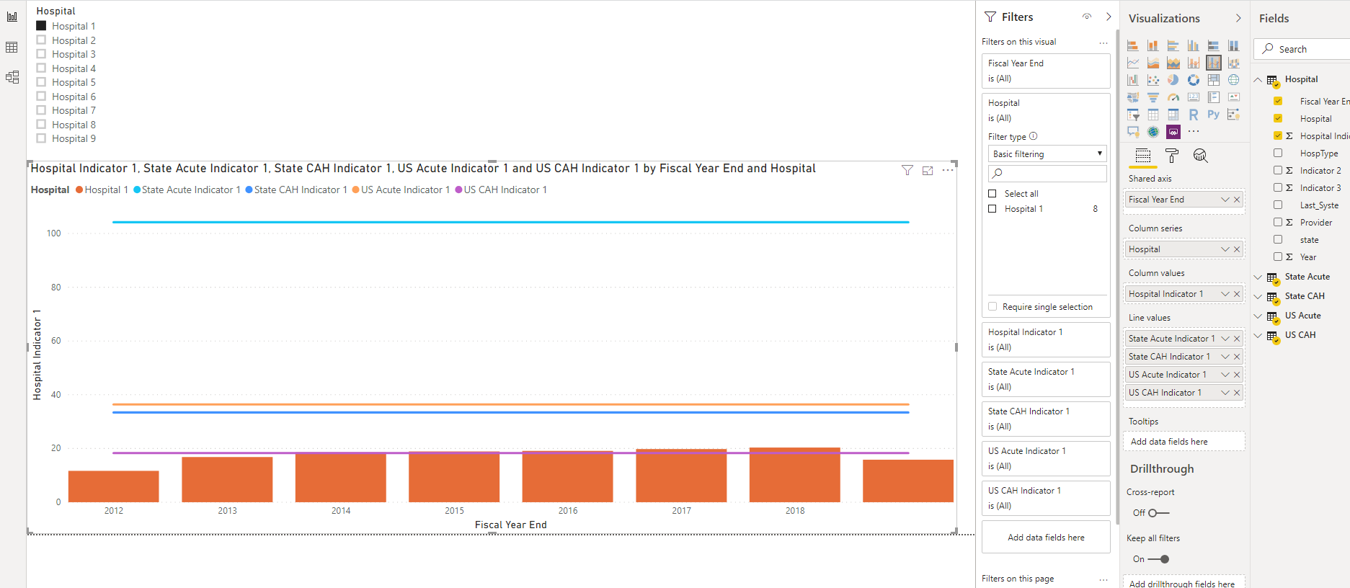Expand the State Acute table
Viewport: 1350px width, 588px height.
pos(1258,277)
